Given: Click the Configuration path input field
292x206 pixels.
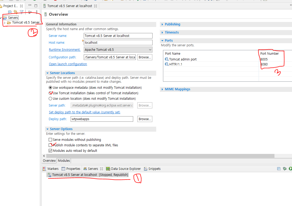Looking at the screenshot, I should click(x=110, y=57).
